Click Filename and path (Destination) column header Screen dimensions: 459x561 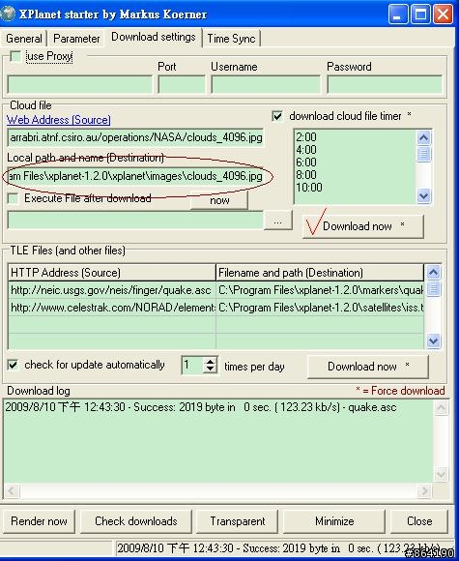(320, 273)
